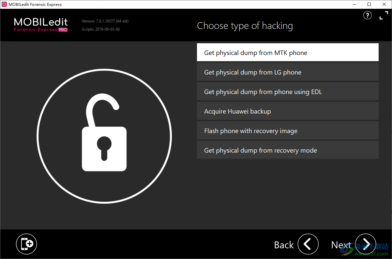Choose Get physical dump from phone using EDL
This screenshot has height=259, width=392.
click(288, 91)
